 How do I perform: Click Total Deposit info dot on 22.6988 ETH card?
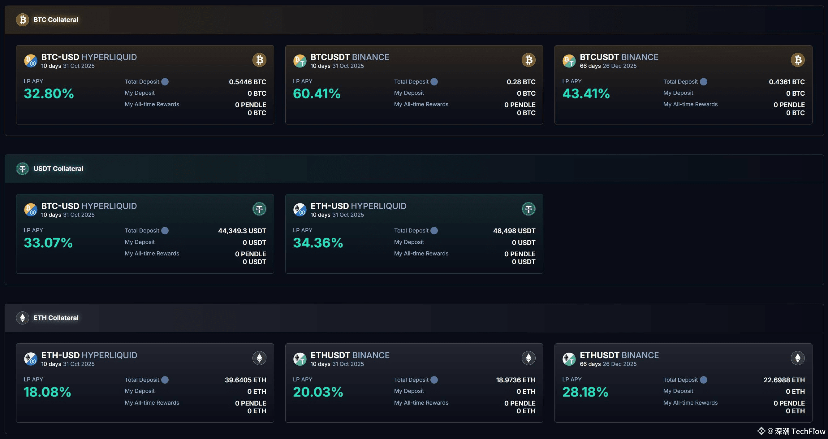pos(703,380)
